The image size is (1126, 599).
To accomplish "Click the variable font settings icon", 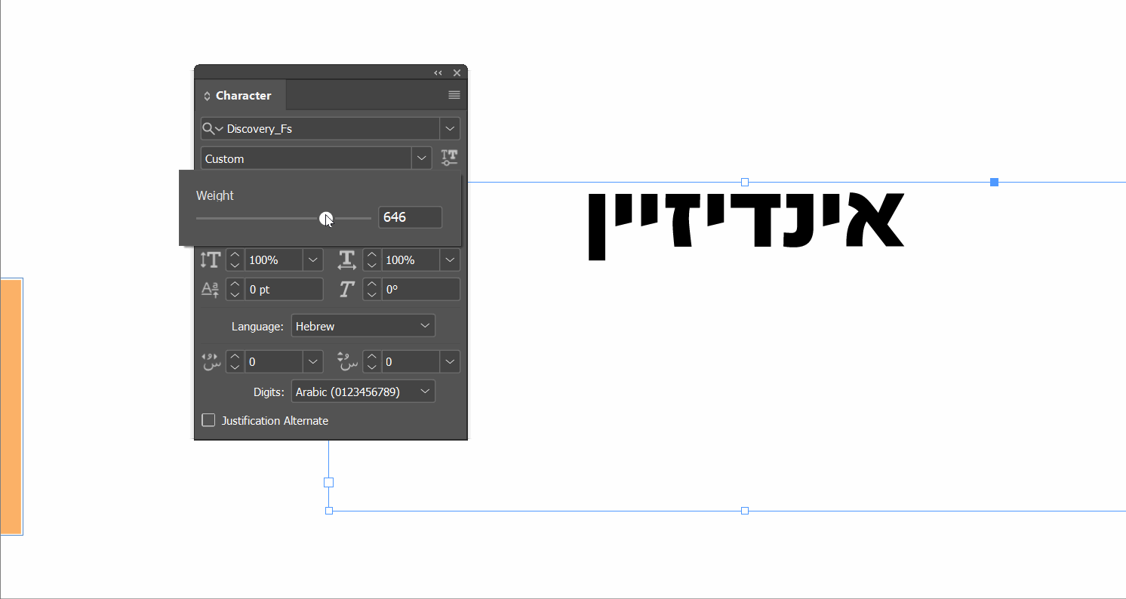I will [x=449, y=158].
